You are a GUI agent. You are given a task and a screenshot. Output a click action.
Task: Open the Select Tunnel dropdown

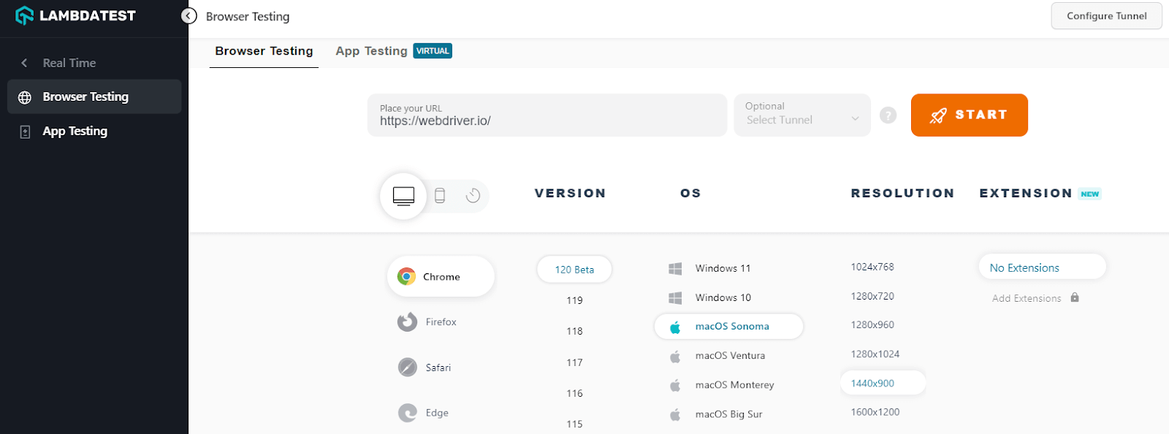point(802,115)
